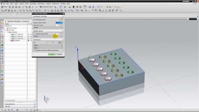
Task: Click the Spindle Speed value field
Action: [59, 34]
